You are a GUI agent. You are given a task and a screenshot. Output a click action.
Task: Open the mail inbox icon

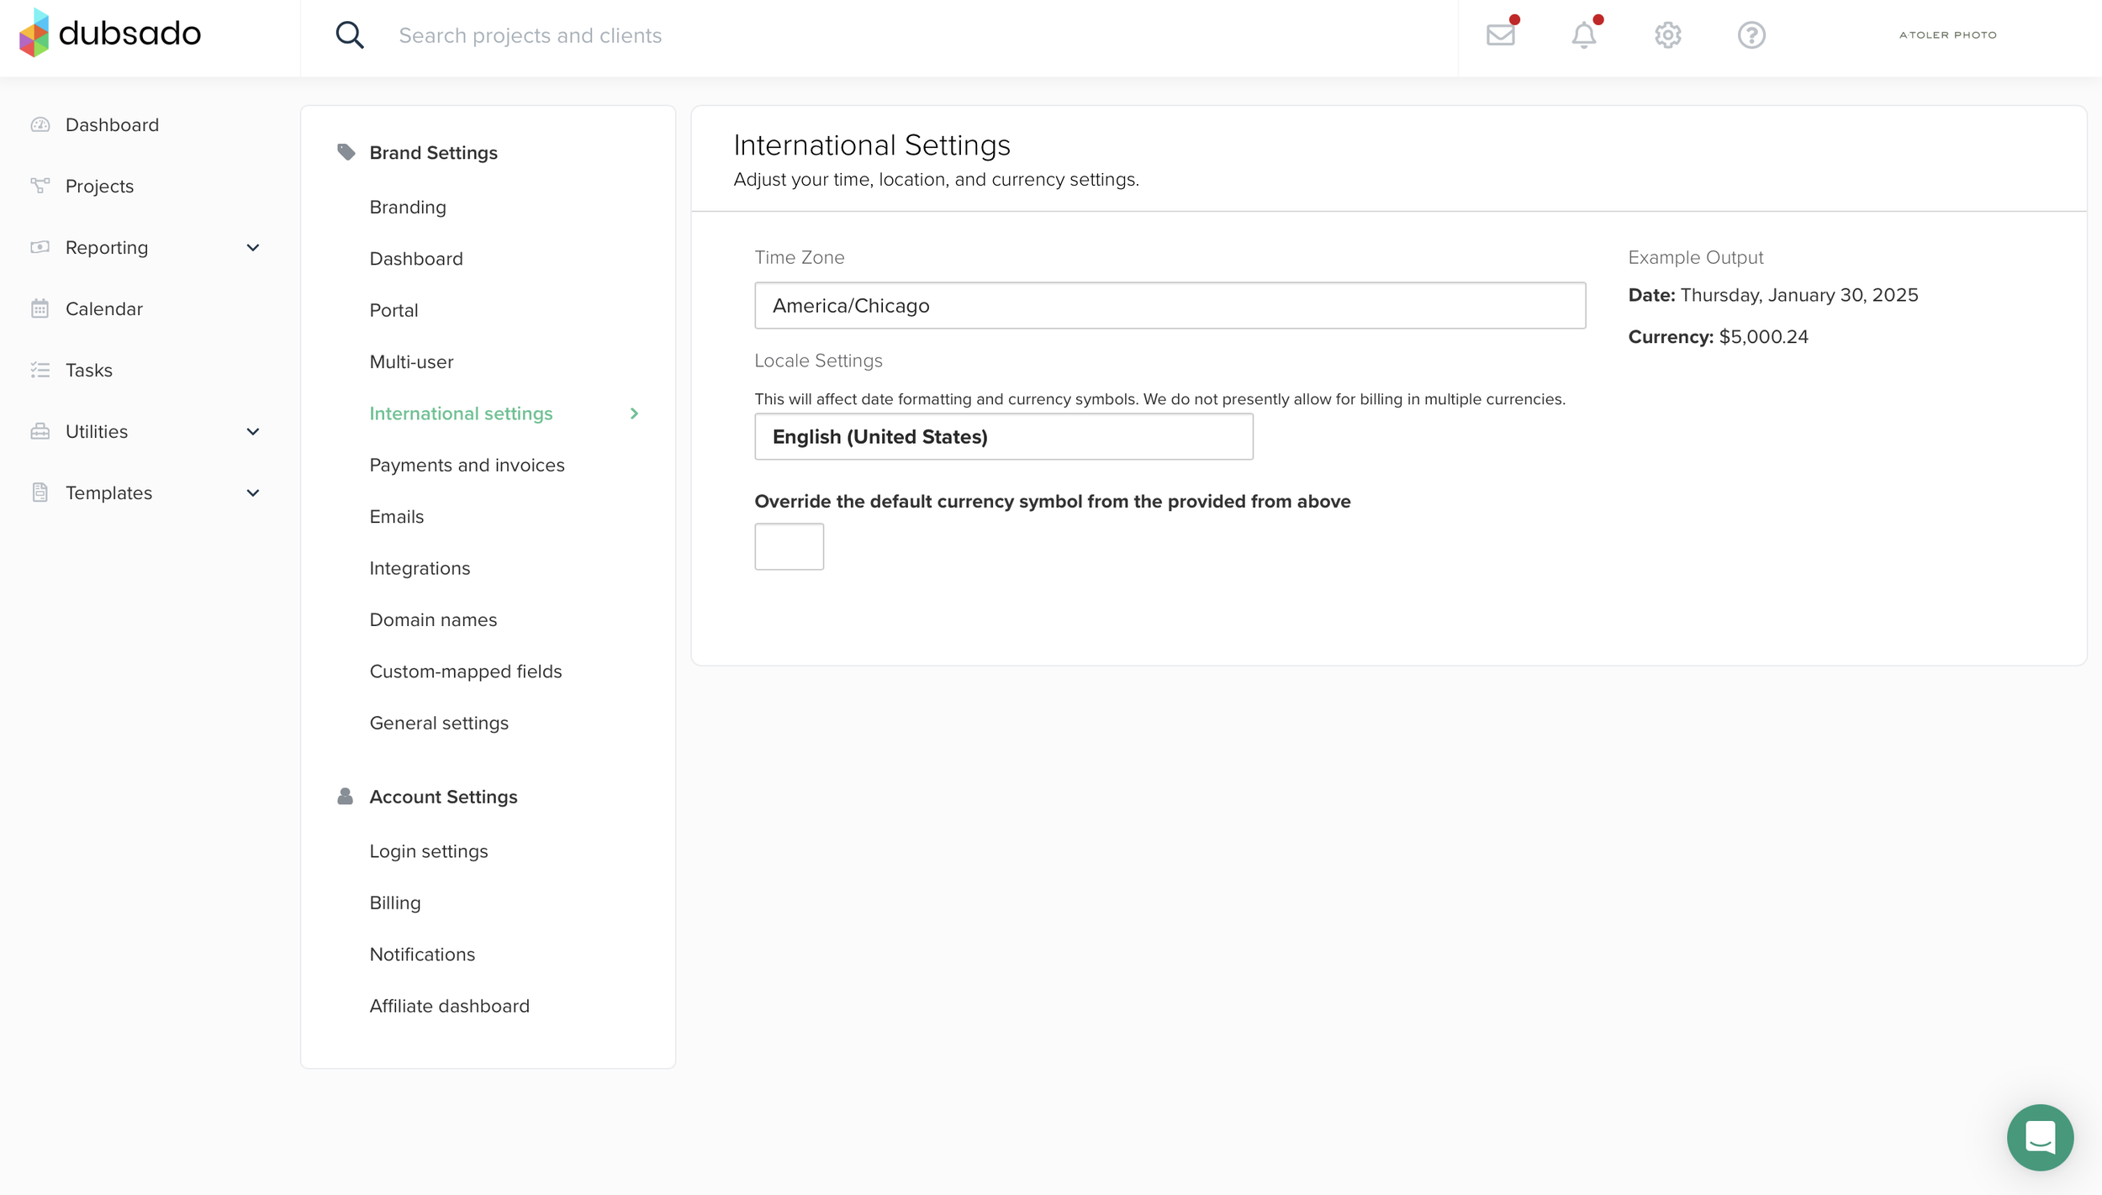[1500, 35]
